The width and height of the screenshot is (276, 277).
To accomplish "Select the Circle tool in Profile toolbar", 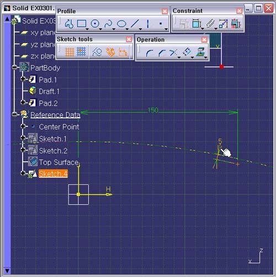I will (x=95, y=24).
